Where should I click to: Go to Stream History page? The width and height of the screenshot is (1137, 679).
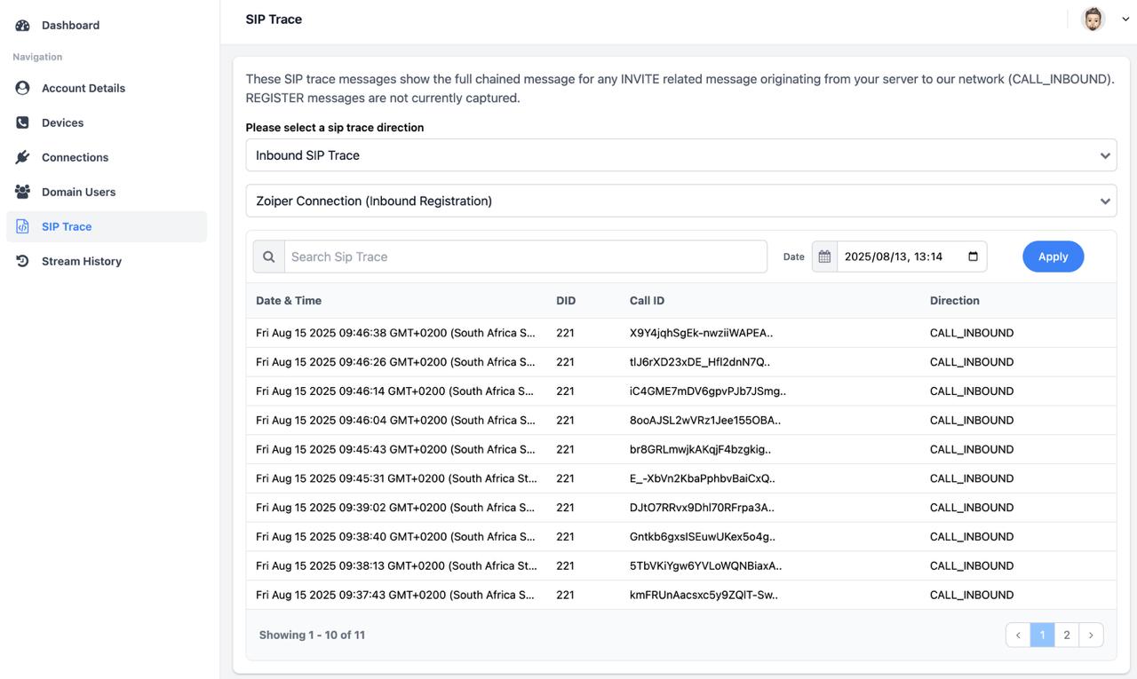coord(81,261)
